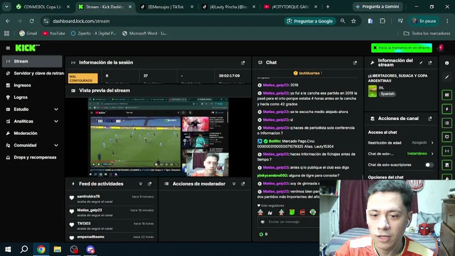Pop out the Información de la sesión panel

coord(243,63)
